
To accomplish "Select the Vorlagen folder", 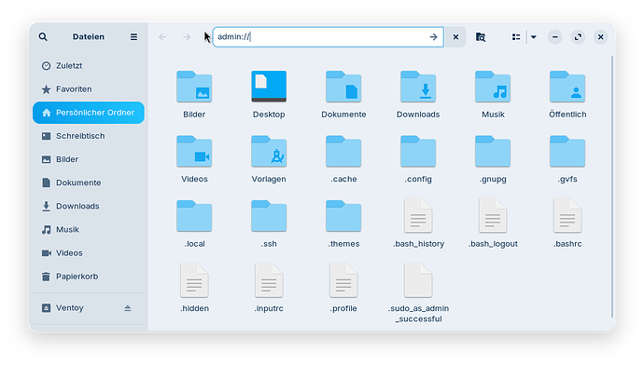I will pos(269,152).
